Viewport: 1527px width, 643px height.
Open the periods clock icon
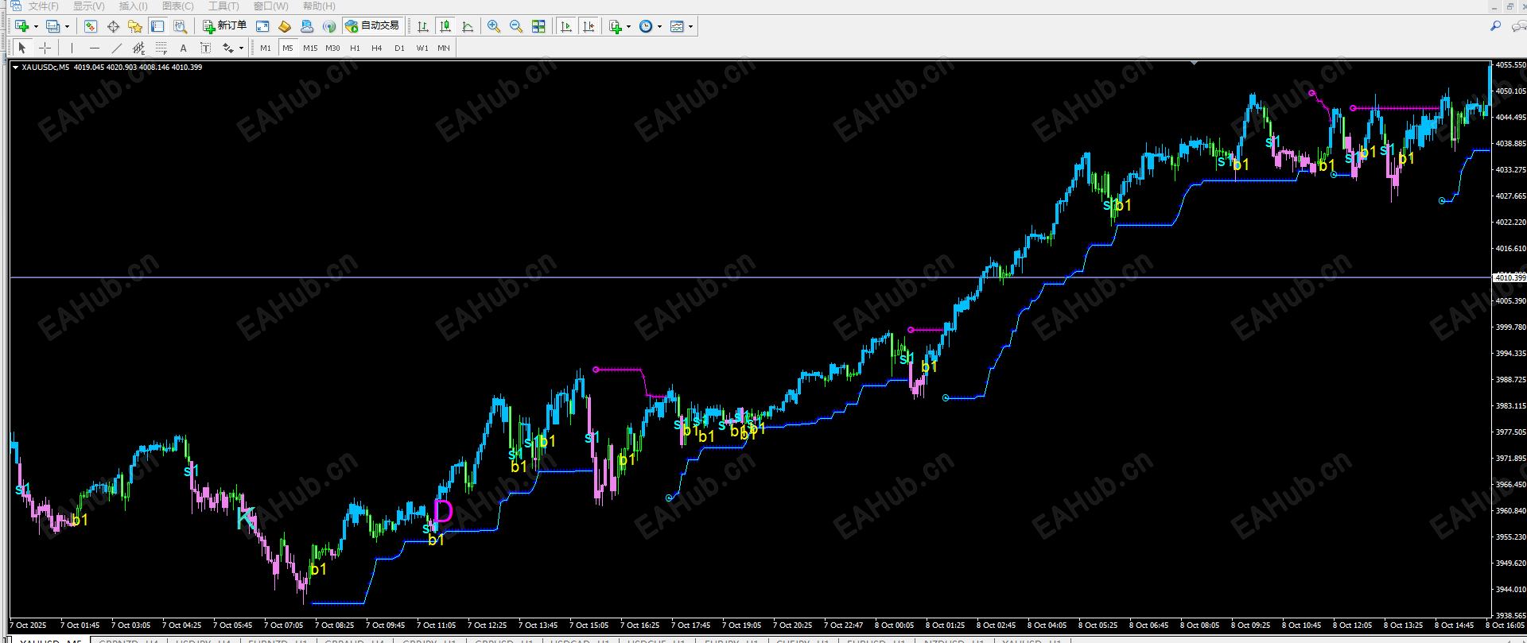pos(646,26)
